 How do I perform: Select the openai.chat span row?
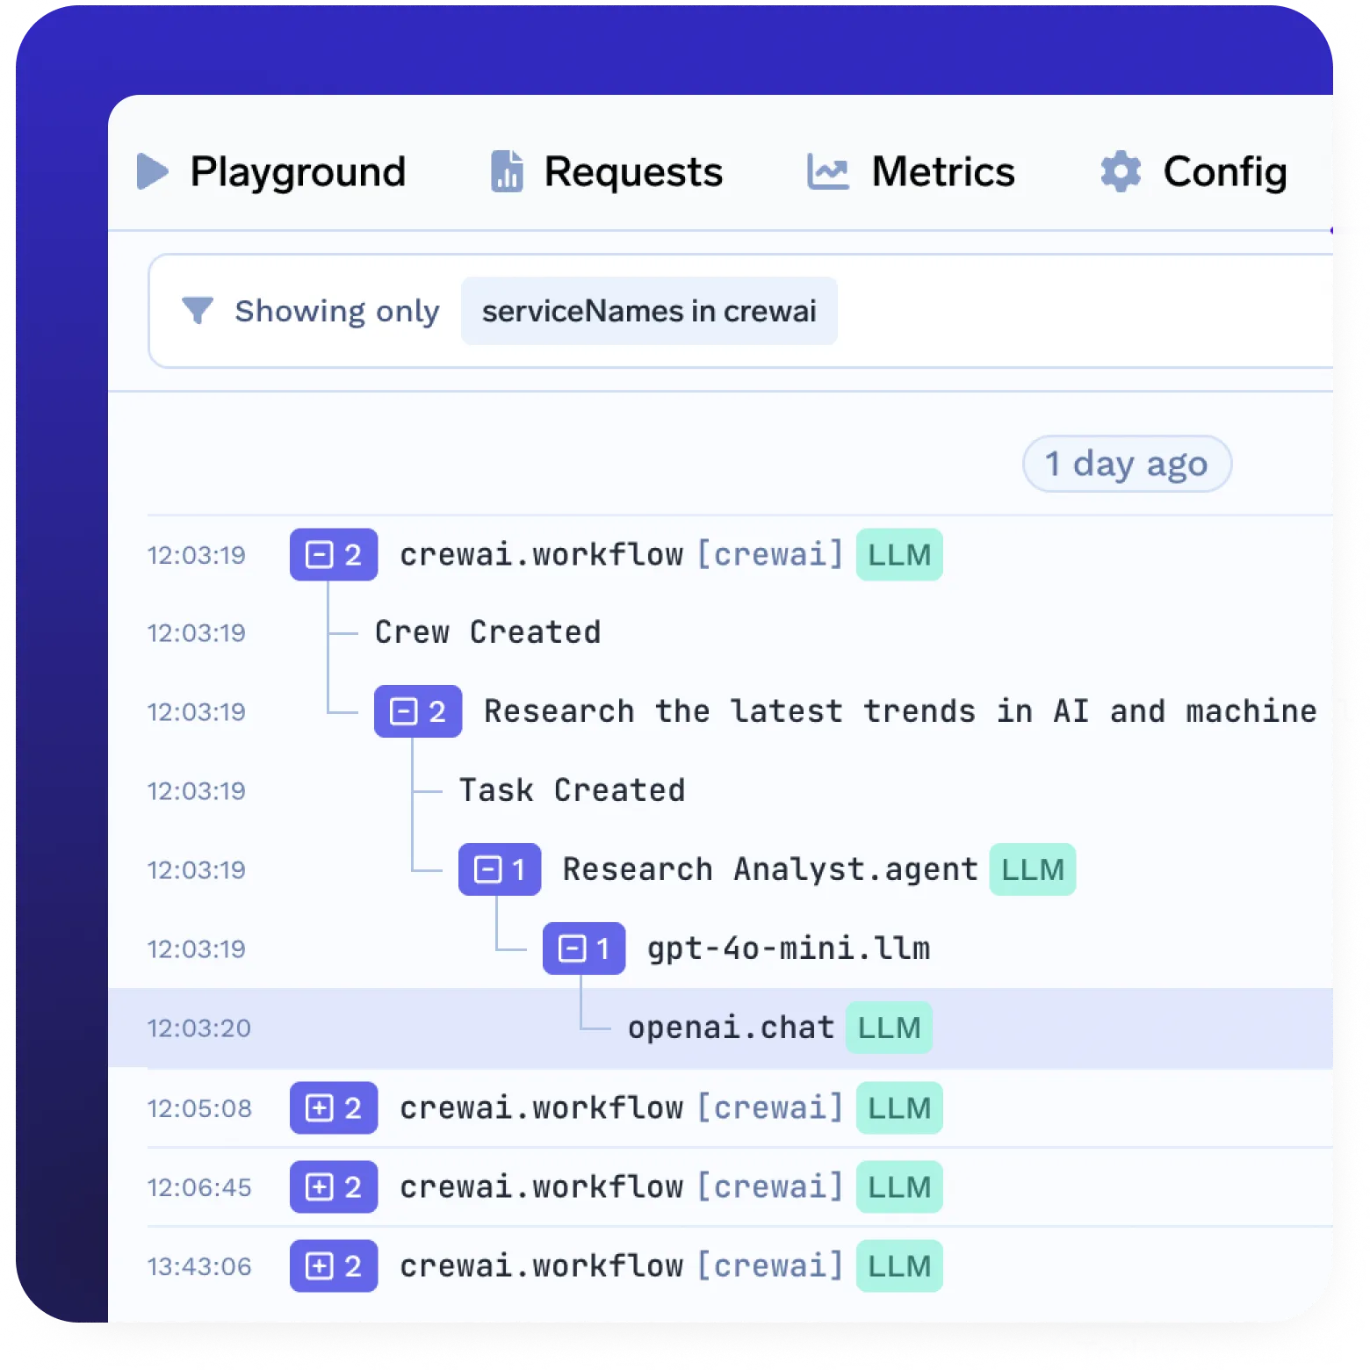pos(720,1027)
